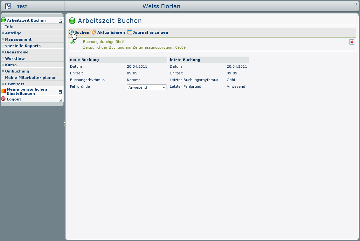Open the Fehlgründe Anwesend dropdown
This screenshot has width=360, height=241.
tap(147, 87)
